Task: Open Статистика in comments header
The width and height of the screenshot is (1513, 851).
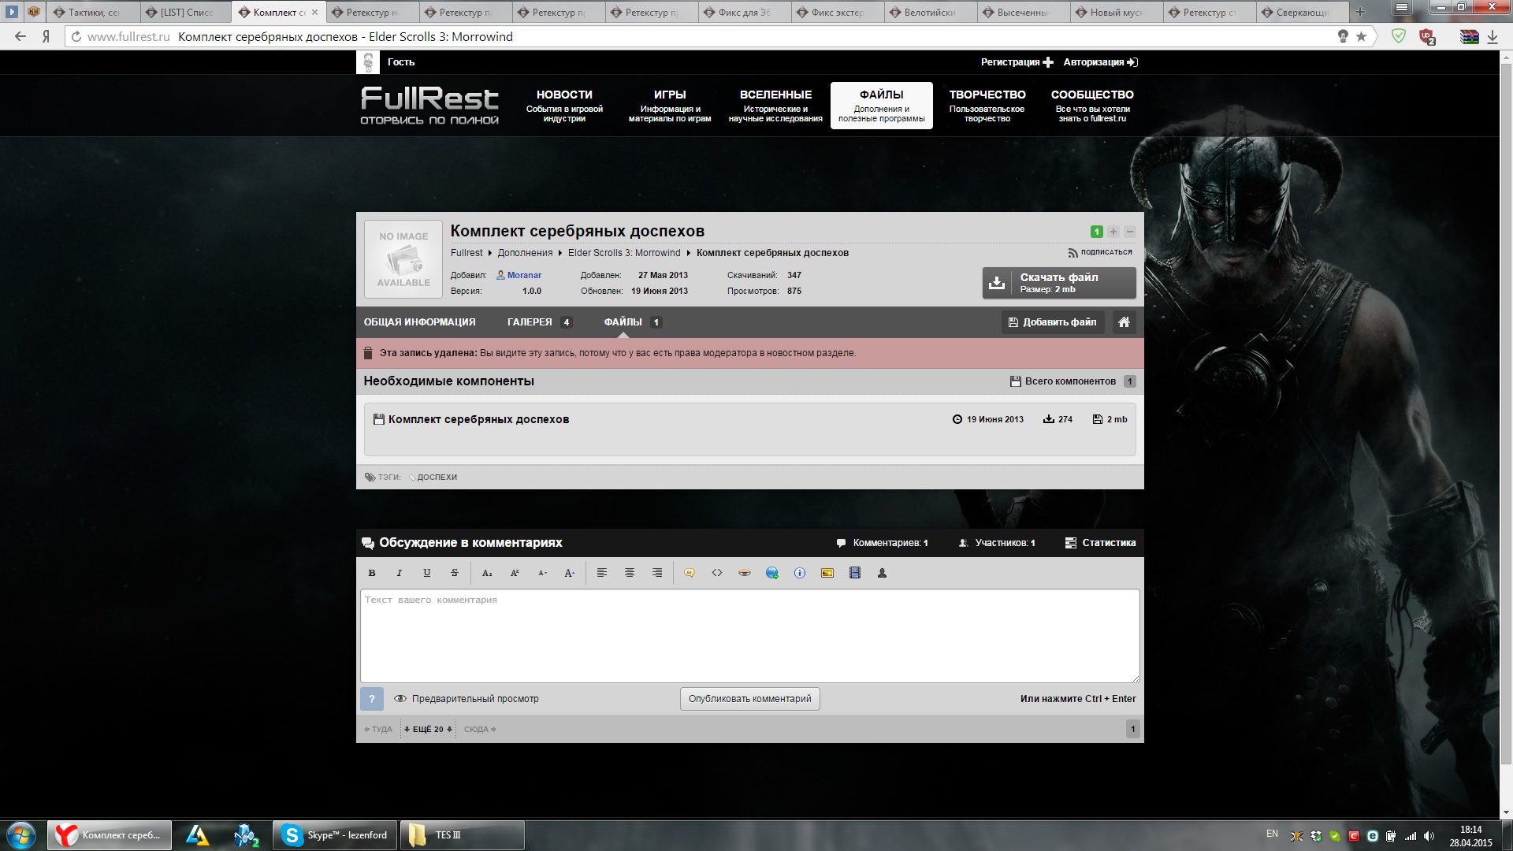Action: coord(1100,543)
